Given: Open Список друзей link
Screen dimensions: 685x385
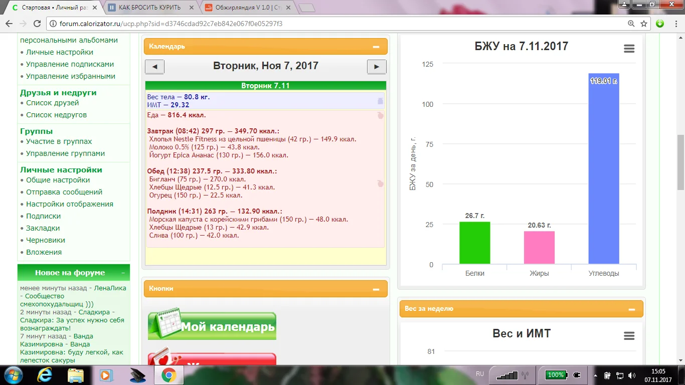Looking at the screenshot, I should pos(53,103).
